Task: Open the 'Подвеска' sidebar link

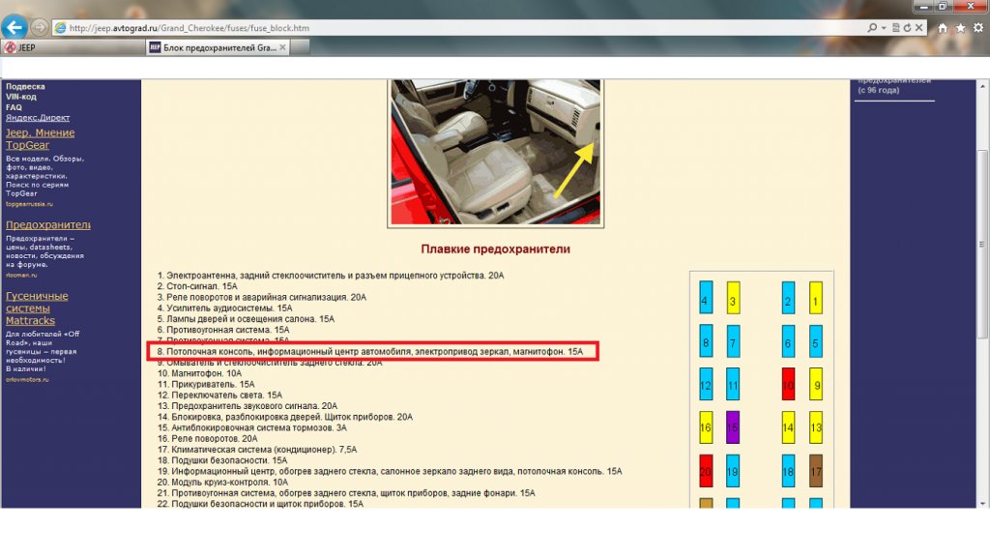Action: click(25, 86)
